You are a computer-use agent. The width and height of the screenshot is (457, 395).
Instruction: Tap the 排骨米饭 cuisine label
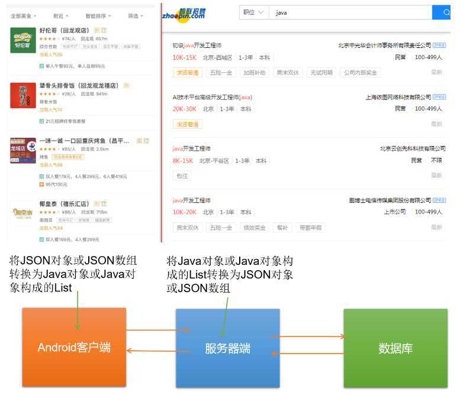click(48, 102)
